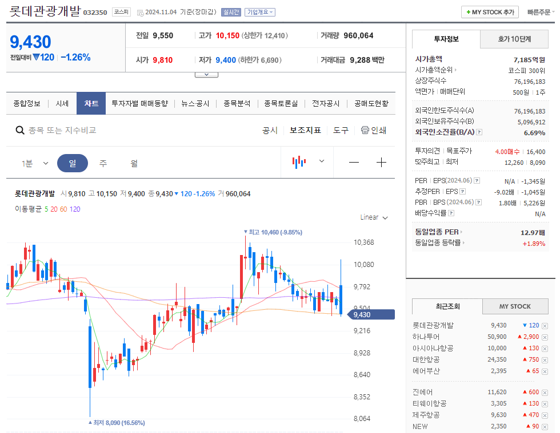Toggle the 120-day moving average
Viewport: 560px width, 433px height.
coord(75,209)
